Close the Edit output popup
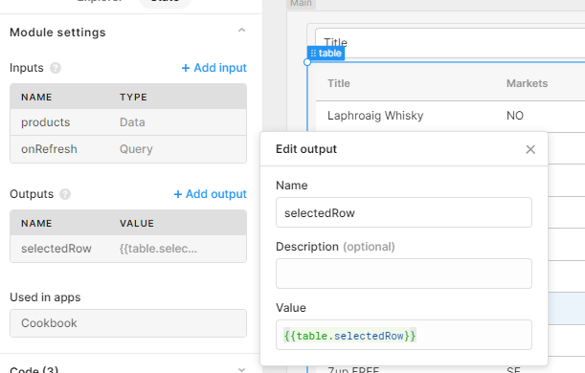 (530, 149)
